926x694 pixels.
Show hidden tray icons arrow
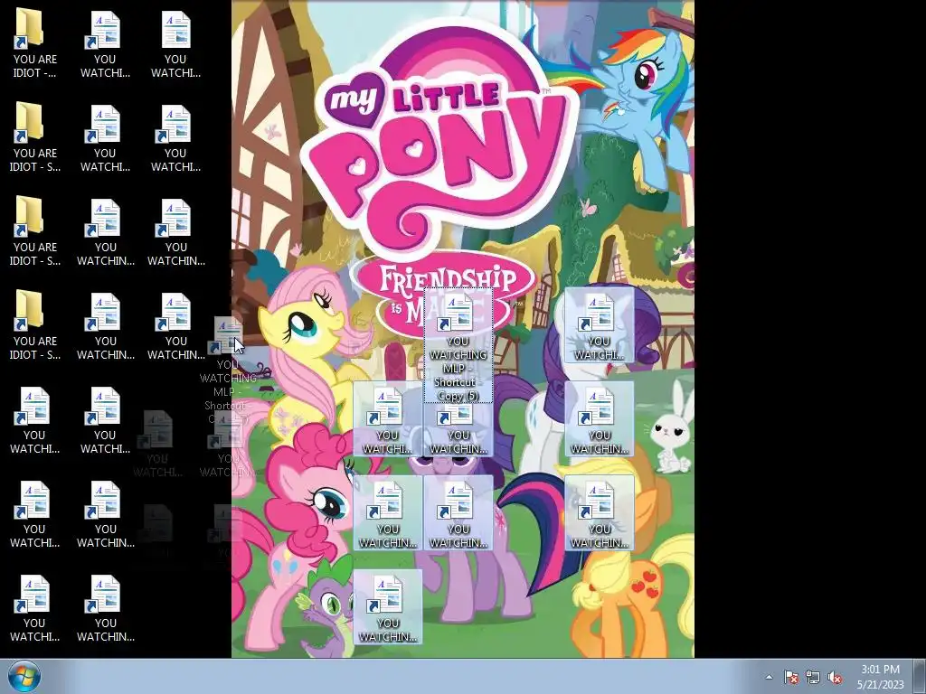click(769, 677)
